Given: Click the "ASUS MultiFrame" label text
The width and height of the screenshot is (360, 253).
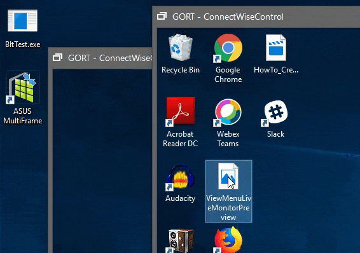Looking at the screenshot, I should [x=22, y=116].
